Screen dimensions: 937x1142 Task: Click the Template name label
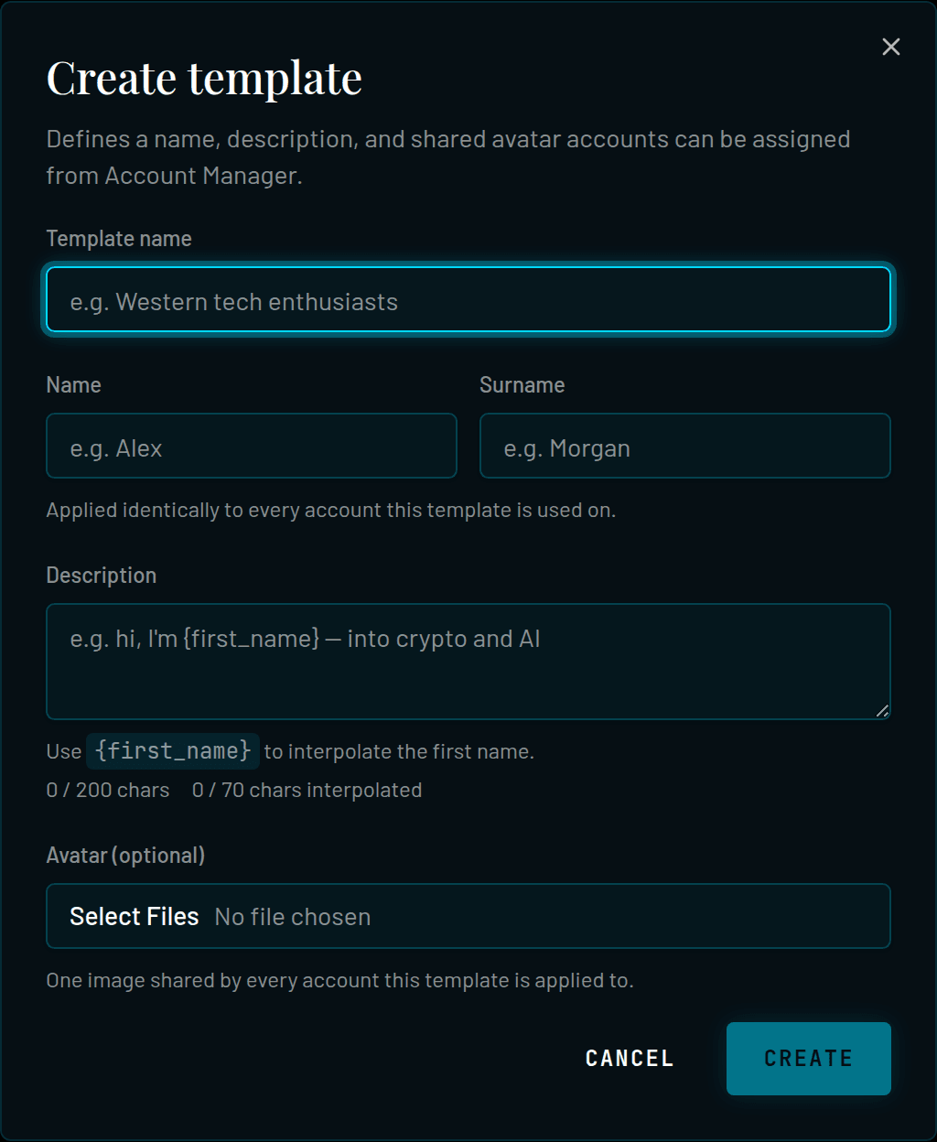tap(119, 239)
